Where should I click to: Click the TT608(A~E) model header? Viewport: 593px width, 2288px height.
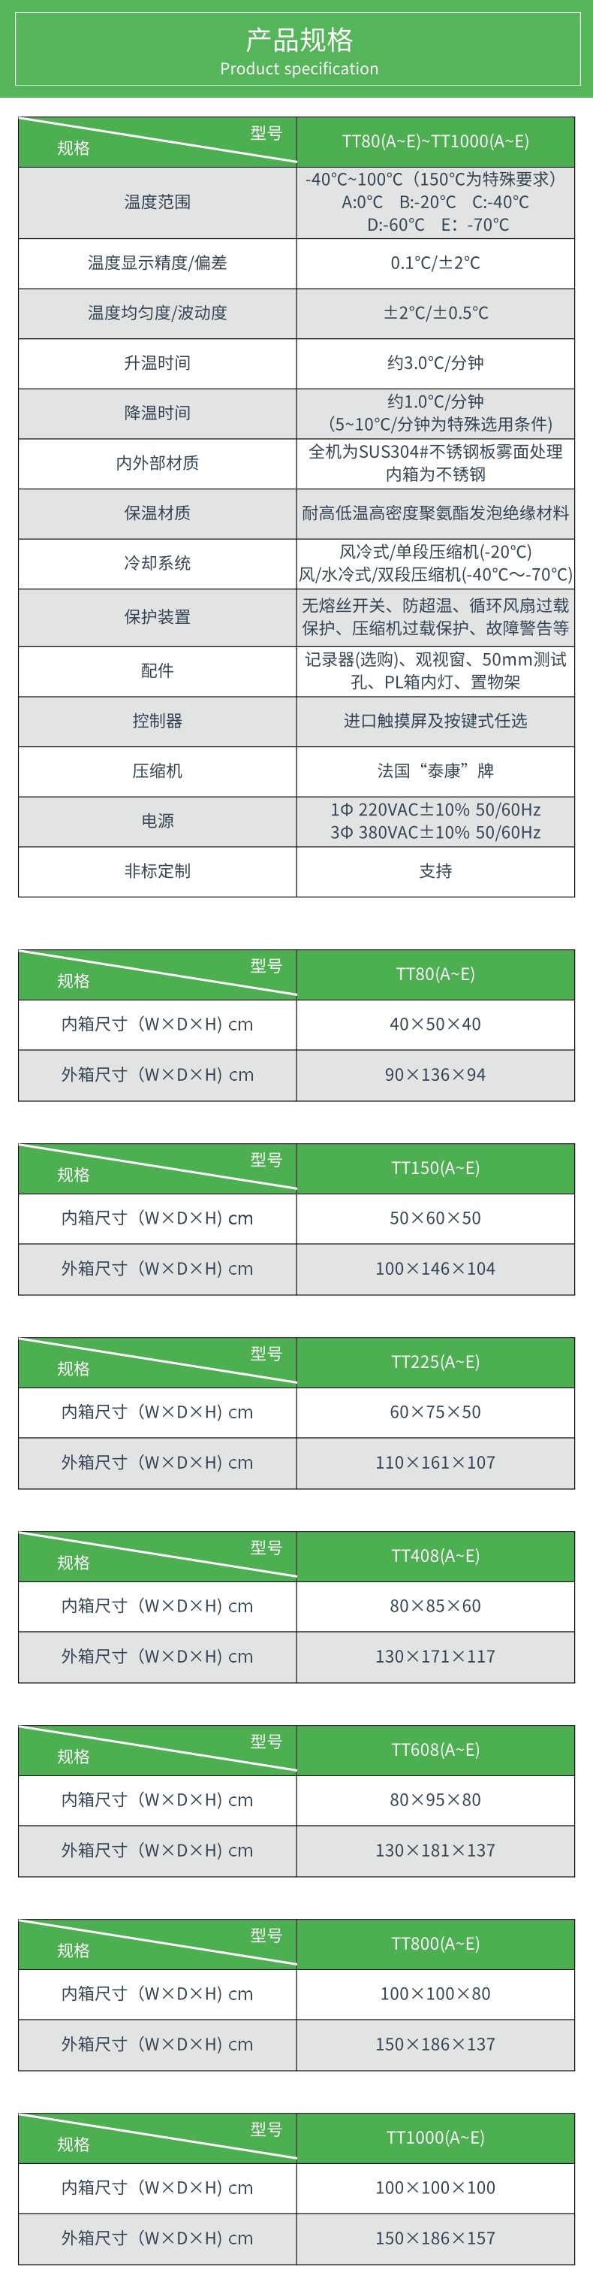(435, 1750)
